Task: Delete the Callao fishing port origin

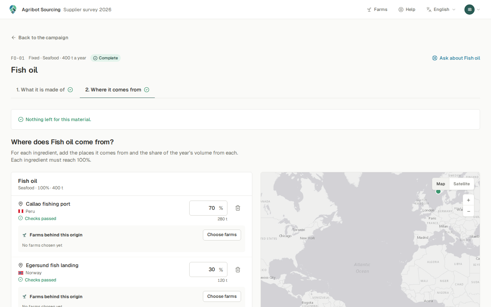Action: tap(238, 208)
